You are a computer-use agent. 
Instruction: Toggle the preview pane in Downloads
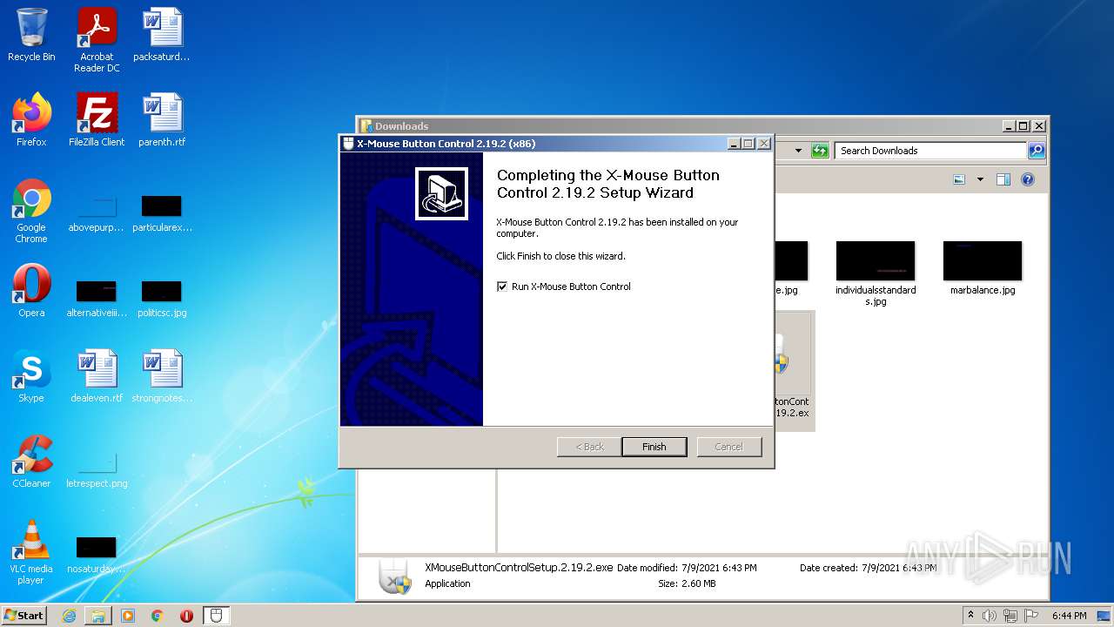pyautogui.click(x=1003, y=179)
